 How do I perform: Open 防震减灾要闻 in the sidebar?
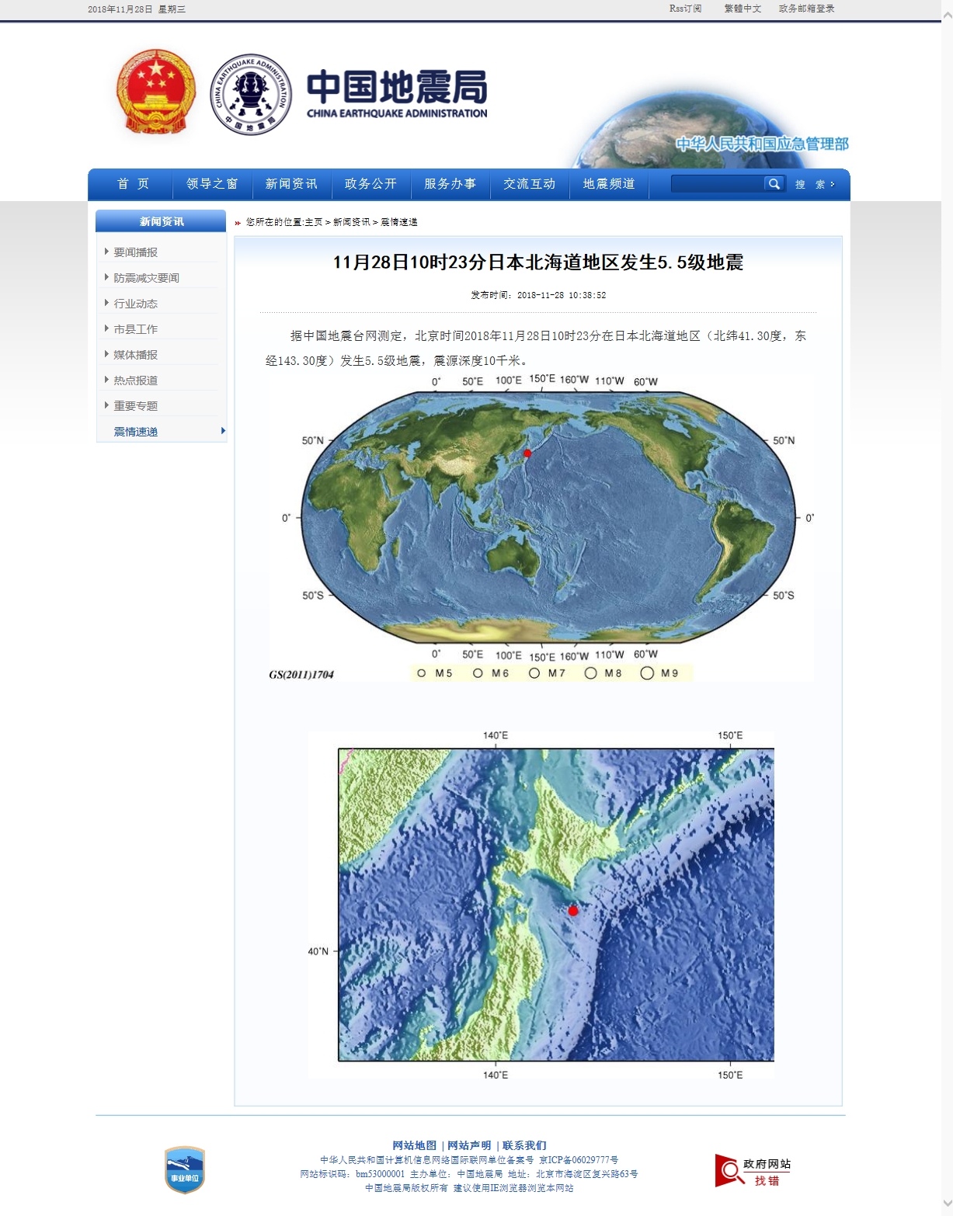click(147, 278)
